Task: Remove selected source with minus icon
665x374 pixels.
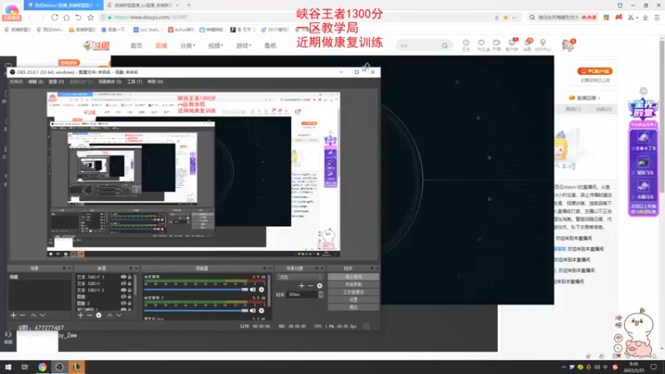Action: 90,316
